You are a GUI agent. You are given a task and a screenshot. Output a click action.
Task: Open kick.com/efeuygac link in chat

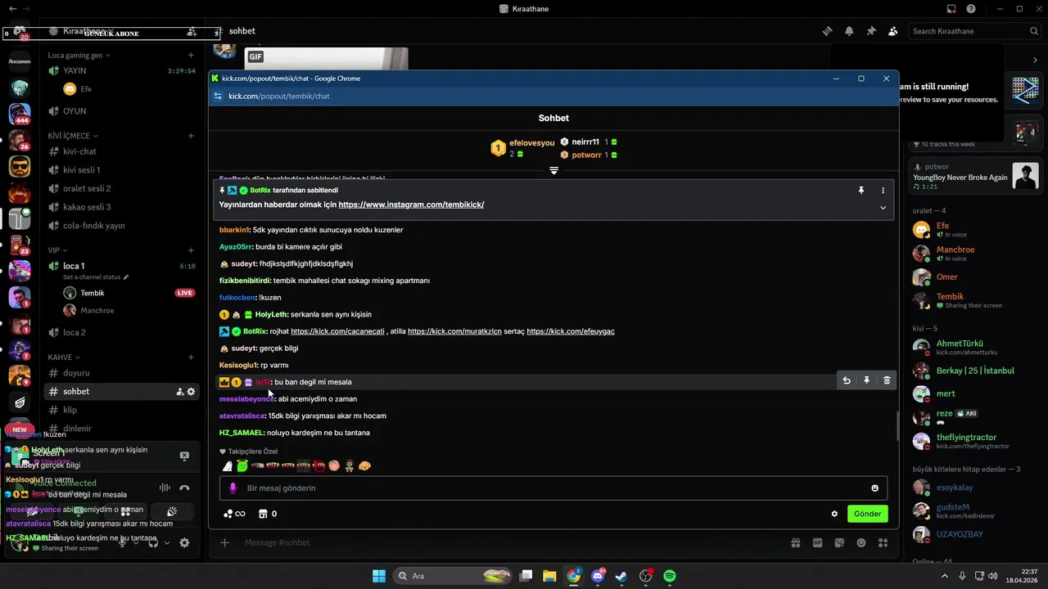tap(571, 331)
